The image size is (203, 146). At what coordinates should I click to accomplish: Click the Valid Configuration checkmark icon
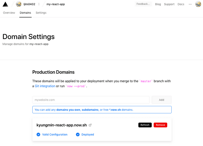(38, 135)
